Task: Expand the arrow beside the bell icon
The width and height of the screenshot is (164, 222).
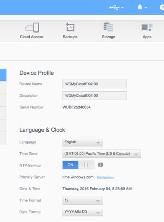Action: tap(146, 8)
